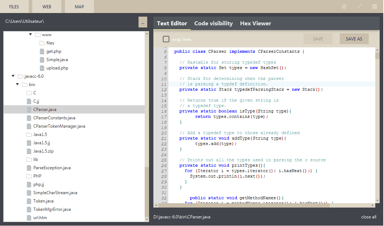Click the file icon next to url.htm

tap(29, 218)
